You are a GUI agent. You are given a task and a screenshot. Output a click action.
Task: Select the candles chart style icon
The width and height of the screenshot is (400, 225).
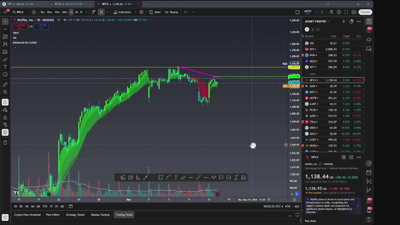tap(101, 12)
